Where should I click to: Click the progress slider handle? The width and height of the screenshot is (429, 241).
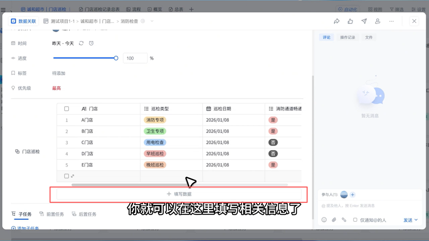click(x=116, y=58)
